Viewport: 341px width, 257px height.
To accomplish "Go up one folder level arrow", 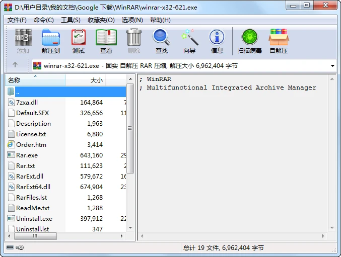I will click(15, 65).
